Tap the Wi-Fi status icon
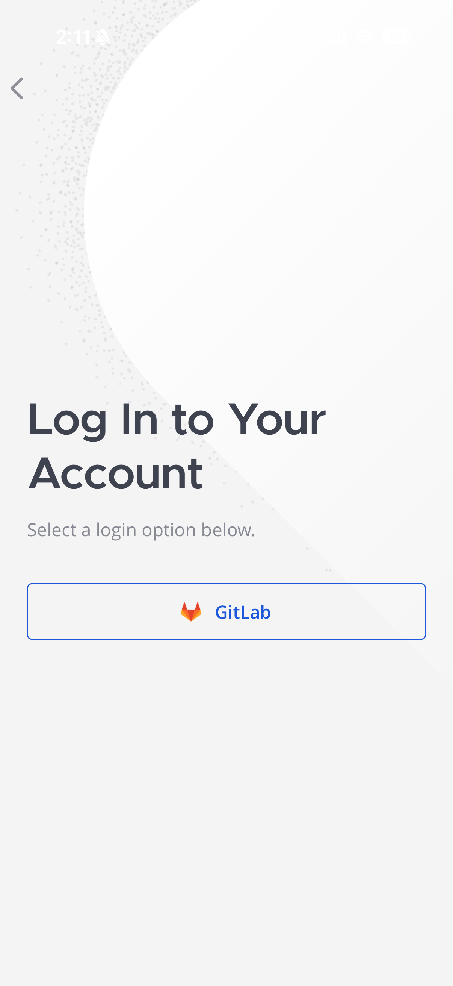453x986 pixels. point(365,37)
